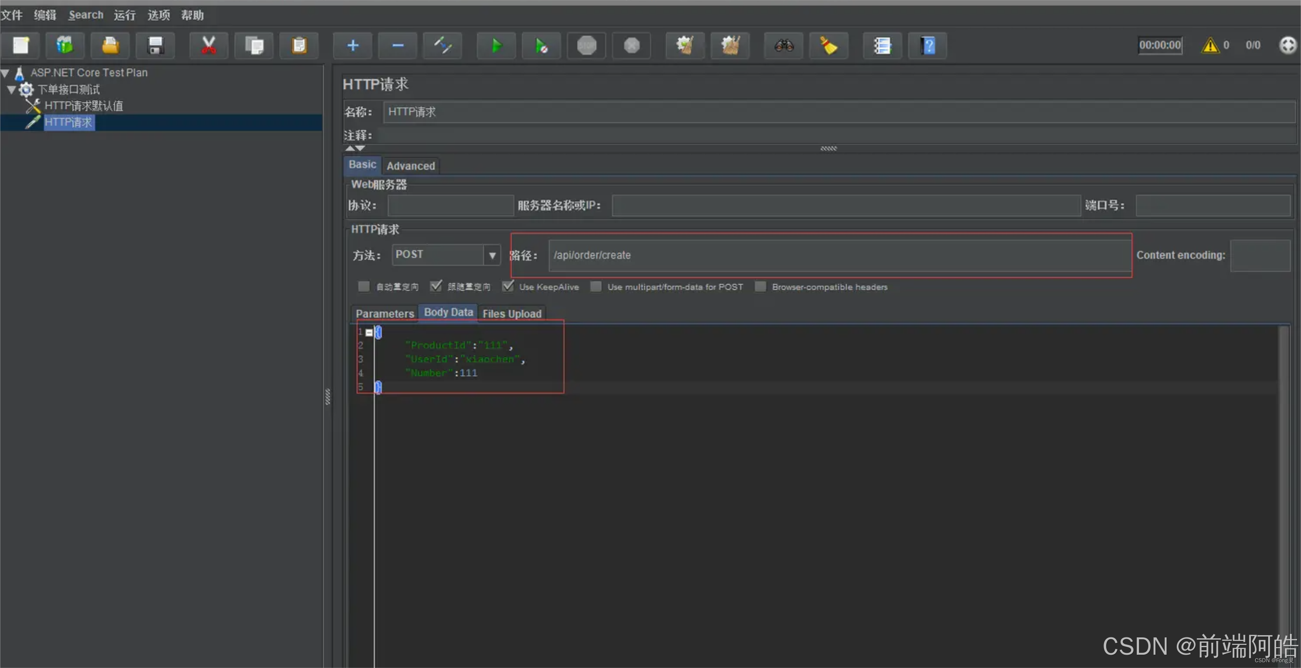Click the Save test plan floppy icon
The image size is (1301, 668).
pyautogui.click(x=155, y=46)
